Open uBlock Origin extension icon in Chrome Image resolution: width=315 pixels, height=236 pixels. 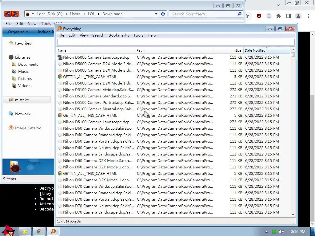coord(259,16)
